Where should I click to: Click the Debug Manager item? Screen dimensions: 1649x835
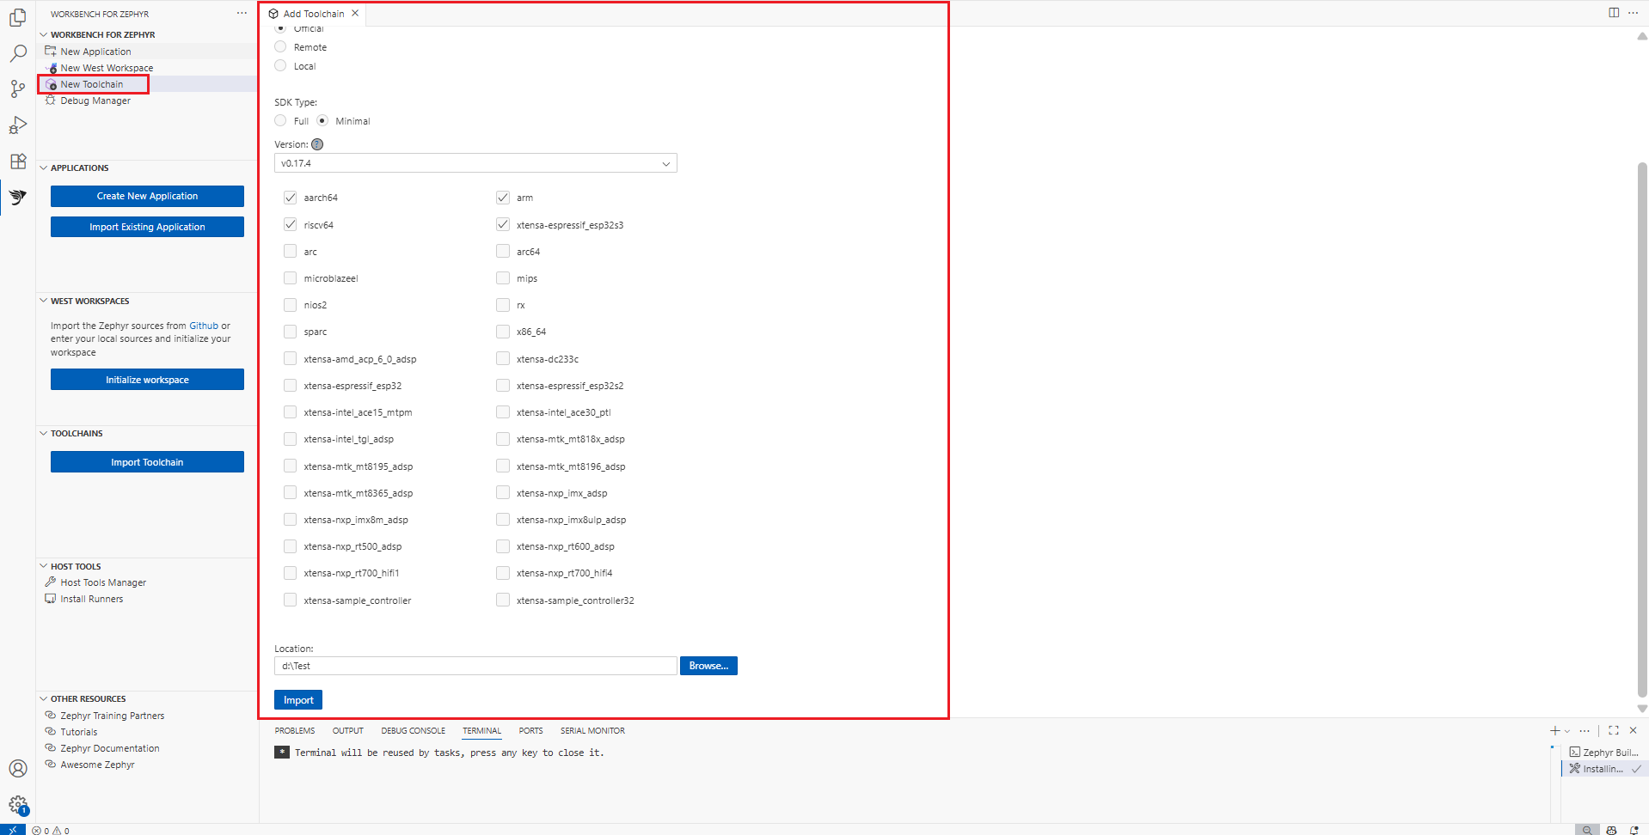tap(95, 101)
